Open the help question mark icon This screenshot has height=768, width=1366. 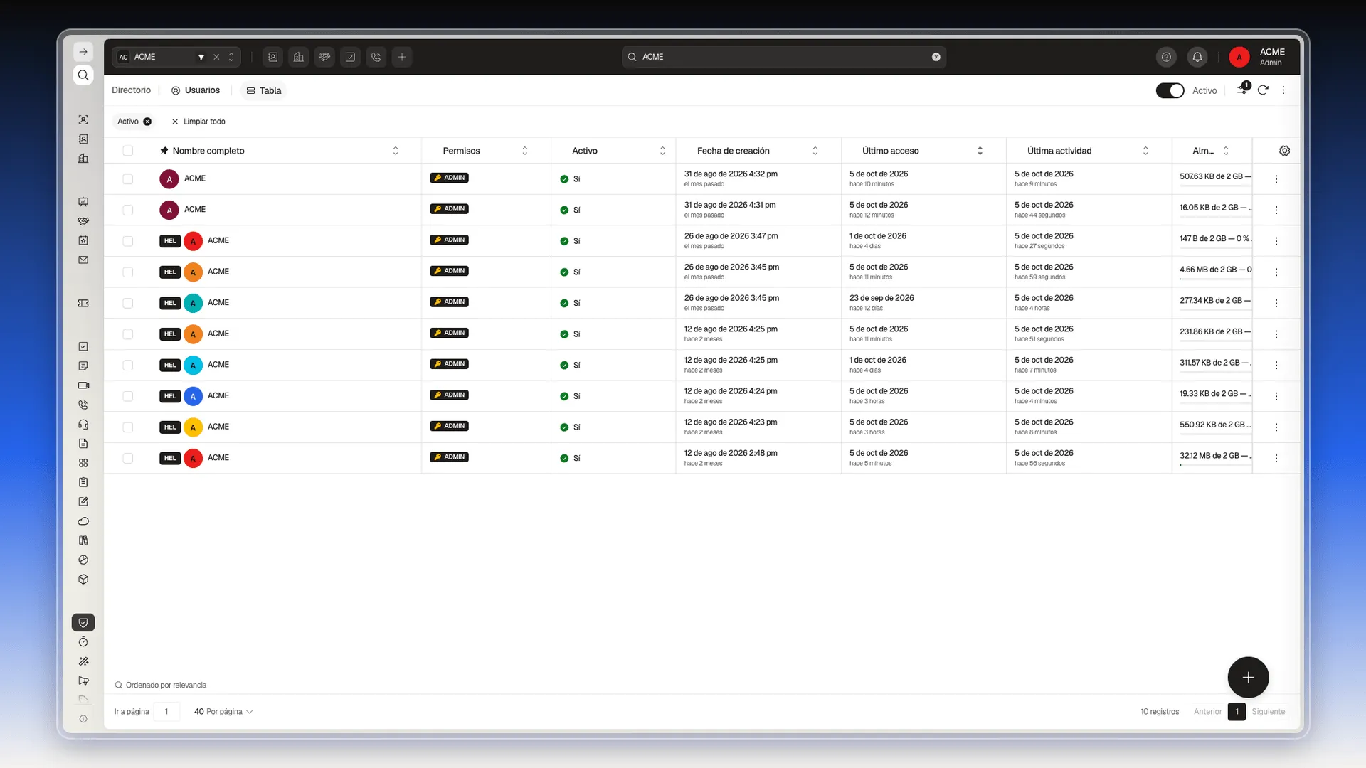[1166, 57]
